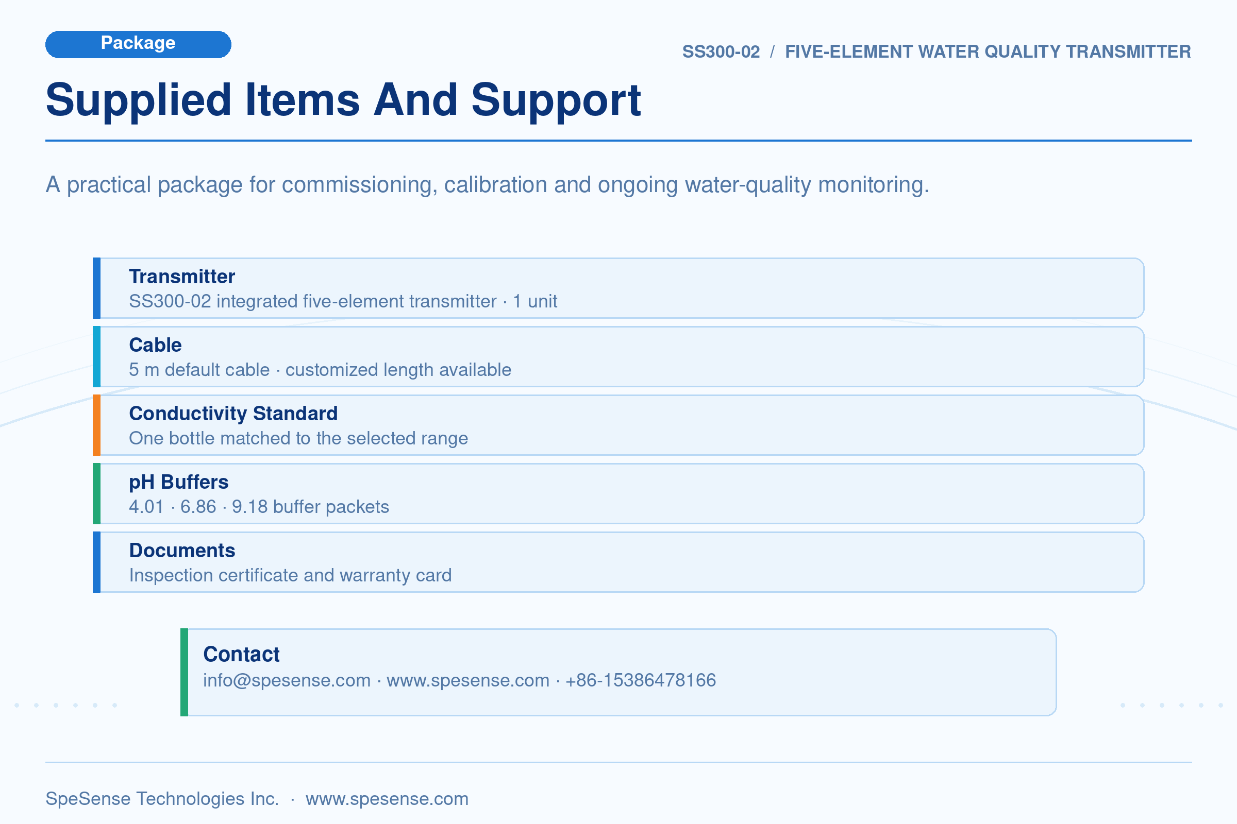The width and height of the screenshot is (1237, 824).
Task: Click the +86-15386478166 phone number
Action: coord(641,680)
